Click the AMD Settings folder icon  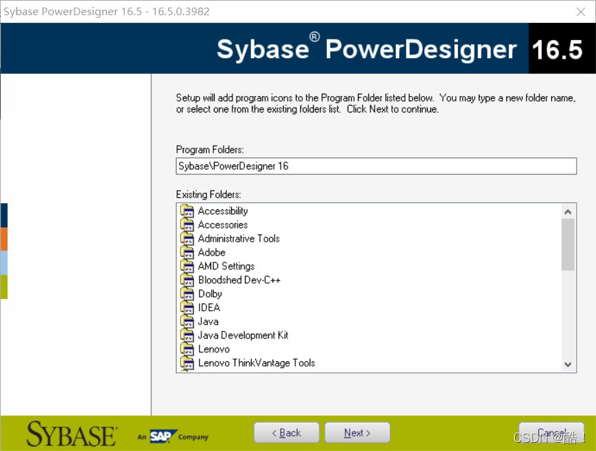187,267
